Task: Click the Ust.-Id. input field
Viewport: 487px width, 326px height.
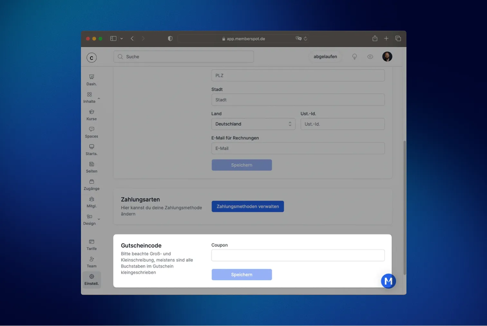Action: pos(342,124)
